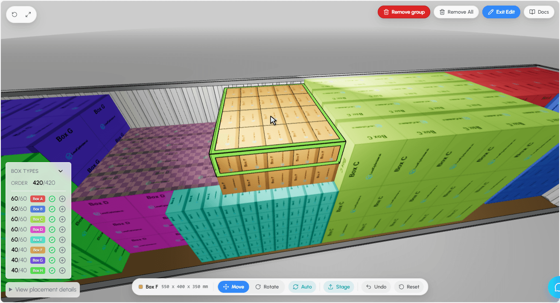
Task: Click the Remove All button
Action: 456,12
